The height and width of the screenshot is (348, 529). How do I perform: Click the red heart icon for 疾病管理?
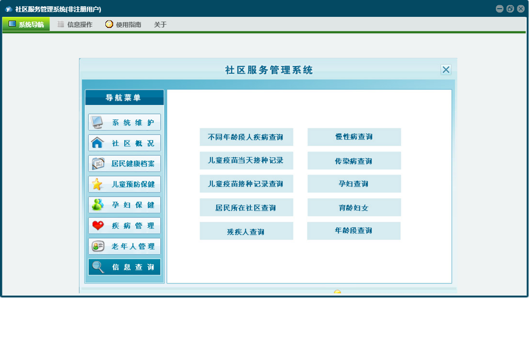(98, 225)
